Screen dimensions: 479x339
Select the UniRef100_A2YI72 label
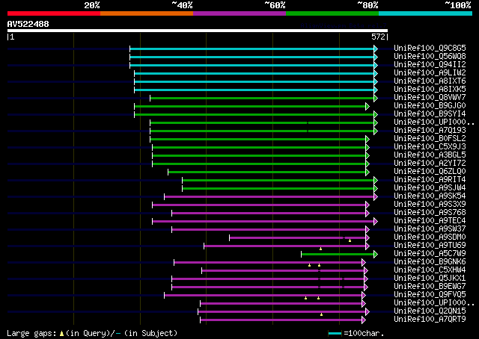tap(430, 163)
